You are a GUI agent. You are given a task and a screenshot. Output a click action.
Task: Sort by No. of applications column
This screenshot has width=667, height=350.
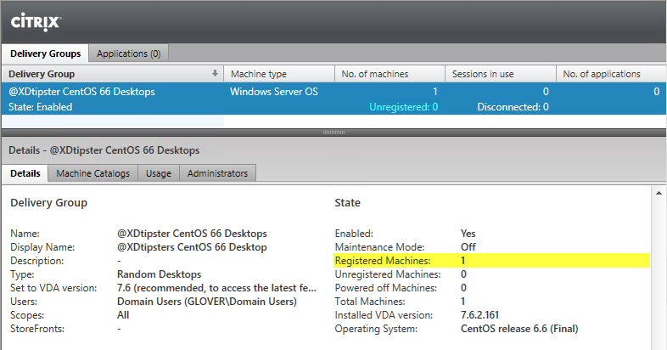(x=611, y=74)
